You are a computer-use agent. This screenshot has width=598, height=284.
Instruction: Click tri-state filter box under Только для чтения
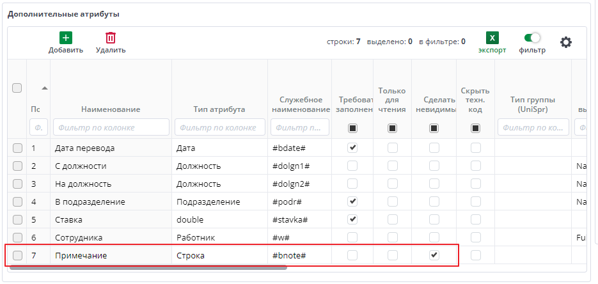tap(393, 128)
